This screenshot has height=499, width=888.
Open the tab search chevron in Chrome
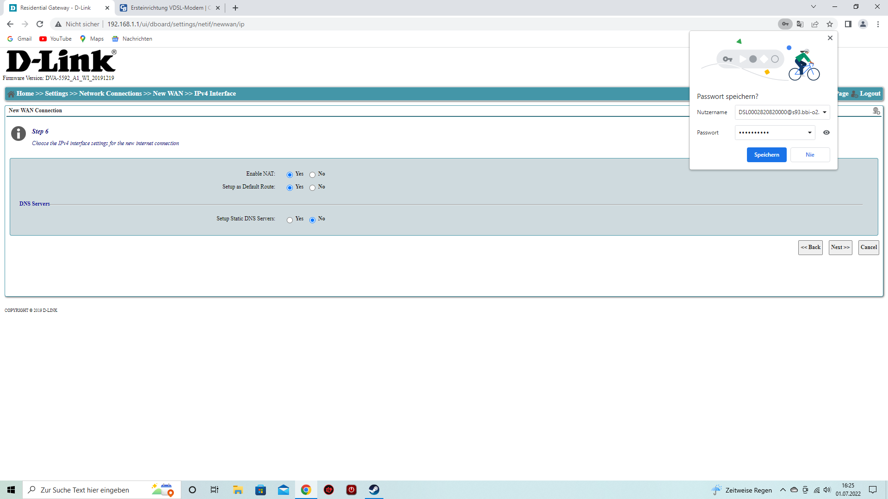pyautogui.click(x=813, y=7)
